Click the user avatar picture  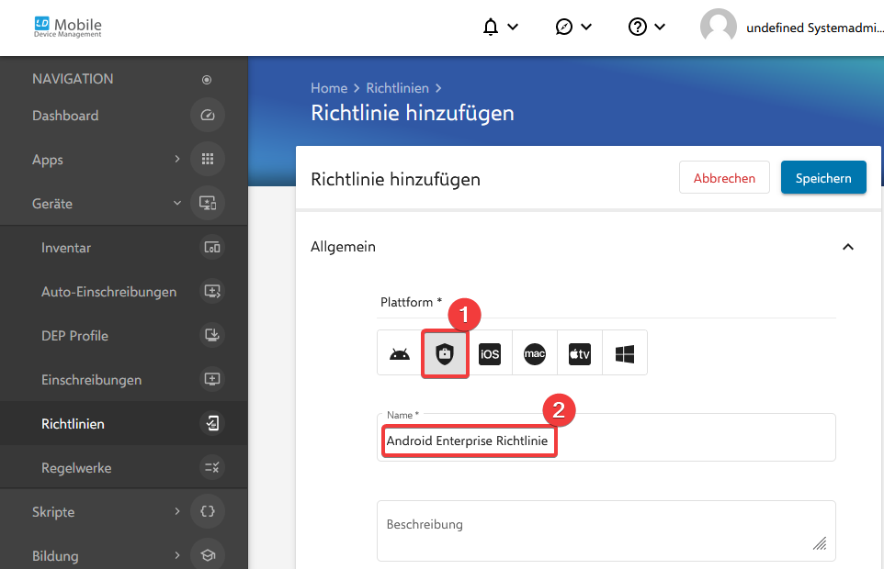719,27
